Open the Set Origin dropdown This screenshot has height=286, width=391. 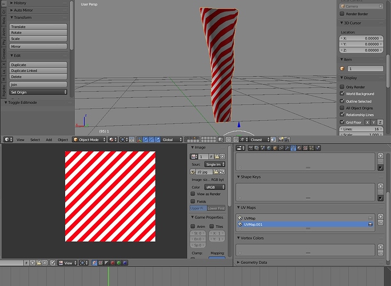38,92
